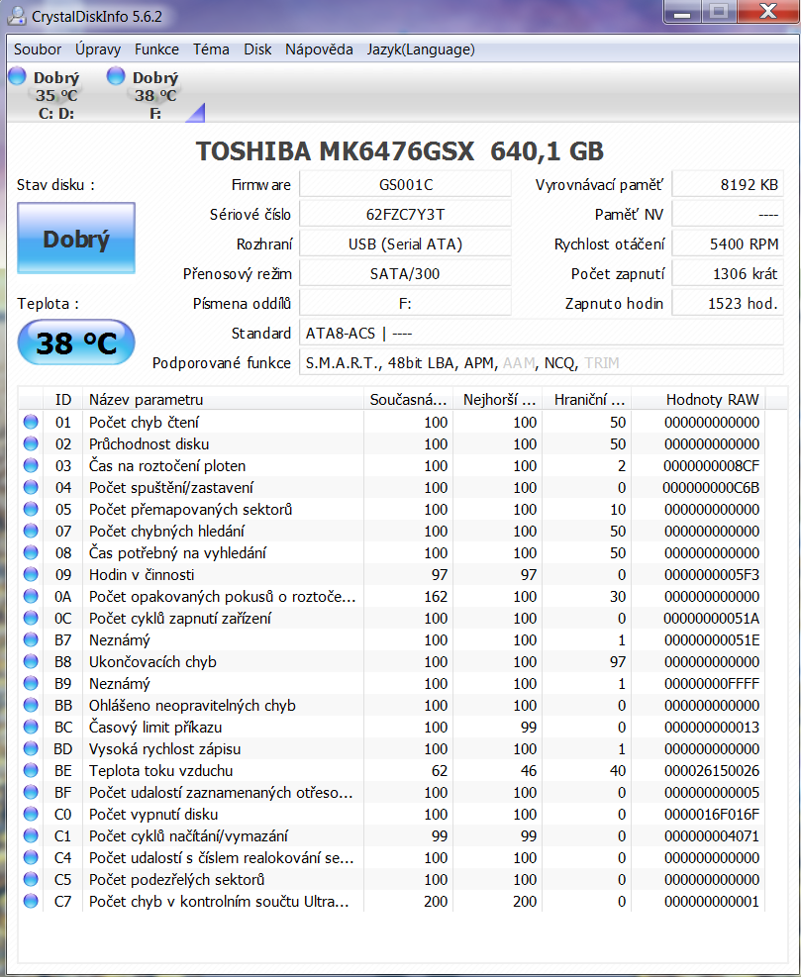The height and width of the screenshot is (977, 801).
Task: Click the empty Paměť NV field
Action: (728, 215)
